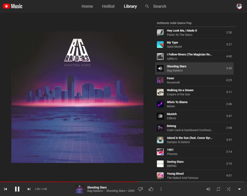This screenshot has width=247, height=196.
Task: Open Bag Raiders artist link in player bar
Action: pos(95,191)
